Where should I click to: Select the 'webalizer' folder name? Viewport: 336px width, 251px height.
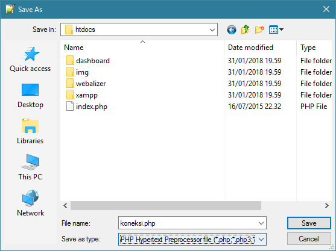pos(90,84)
